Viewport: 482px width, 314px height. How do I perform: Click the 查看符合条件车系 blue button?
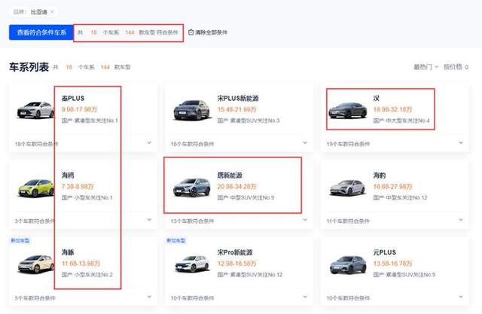(x=41, y=32)
